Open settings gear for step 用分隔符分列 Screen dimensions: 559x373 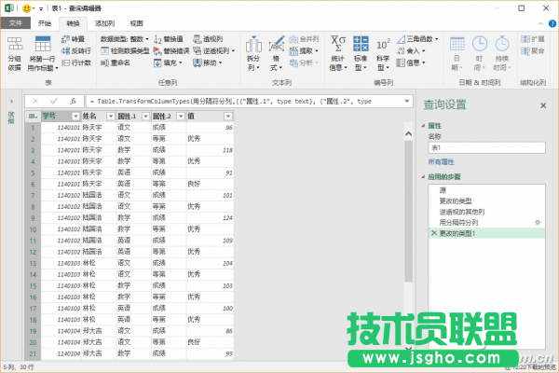[536, 224]
